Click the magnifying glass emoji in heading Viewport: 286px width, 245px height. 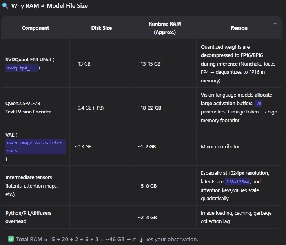click(5, 6)
